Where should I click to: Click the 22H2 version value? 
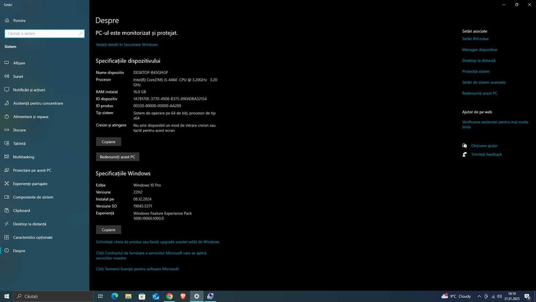[x=138, y=192]
